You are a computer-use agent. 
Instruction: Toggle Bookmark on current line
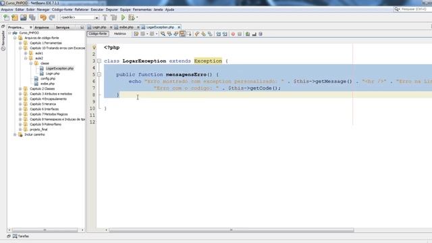click(x=210, y=34)
